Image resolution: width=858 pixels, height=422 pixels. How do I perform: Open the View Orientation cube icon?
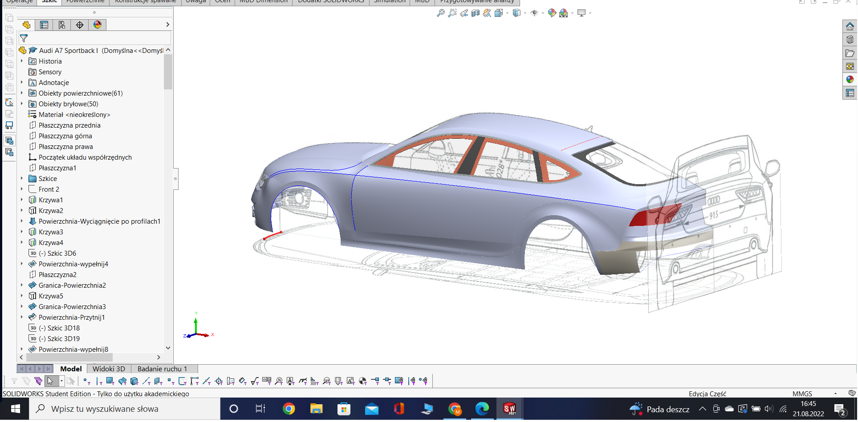click(499, 13)
